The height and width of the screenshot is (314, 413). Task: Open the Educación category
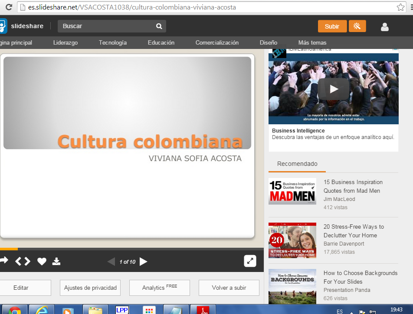[161, 43]
